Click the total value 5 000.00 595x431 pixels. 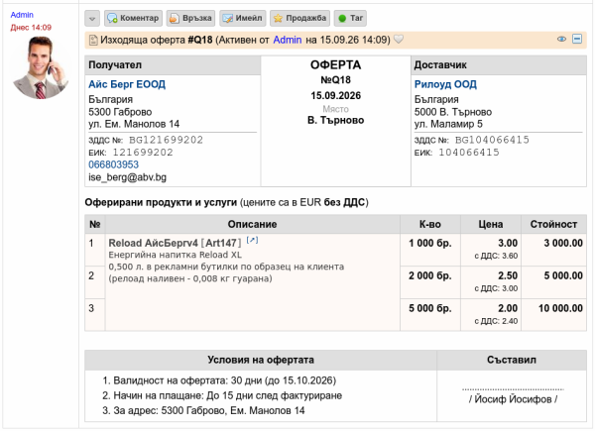(x=563, y=275)
